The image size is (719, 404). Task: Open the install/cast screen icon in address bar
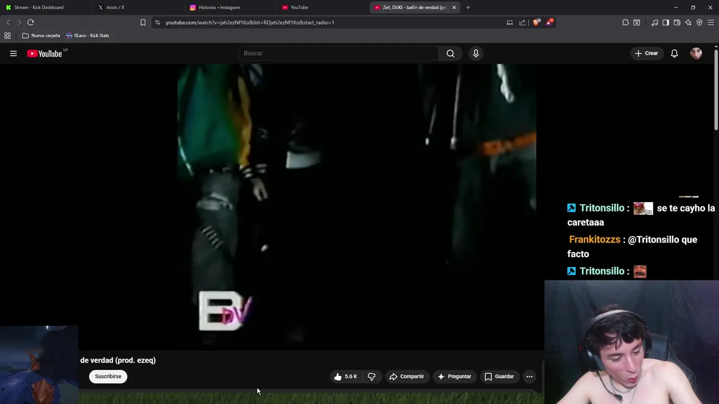[509, 22]
